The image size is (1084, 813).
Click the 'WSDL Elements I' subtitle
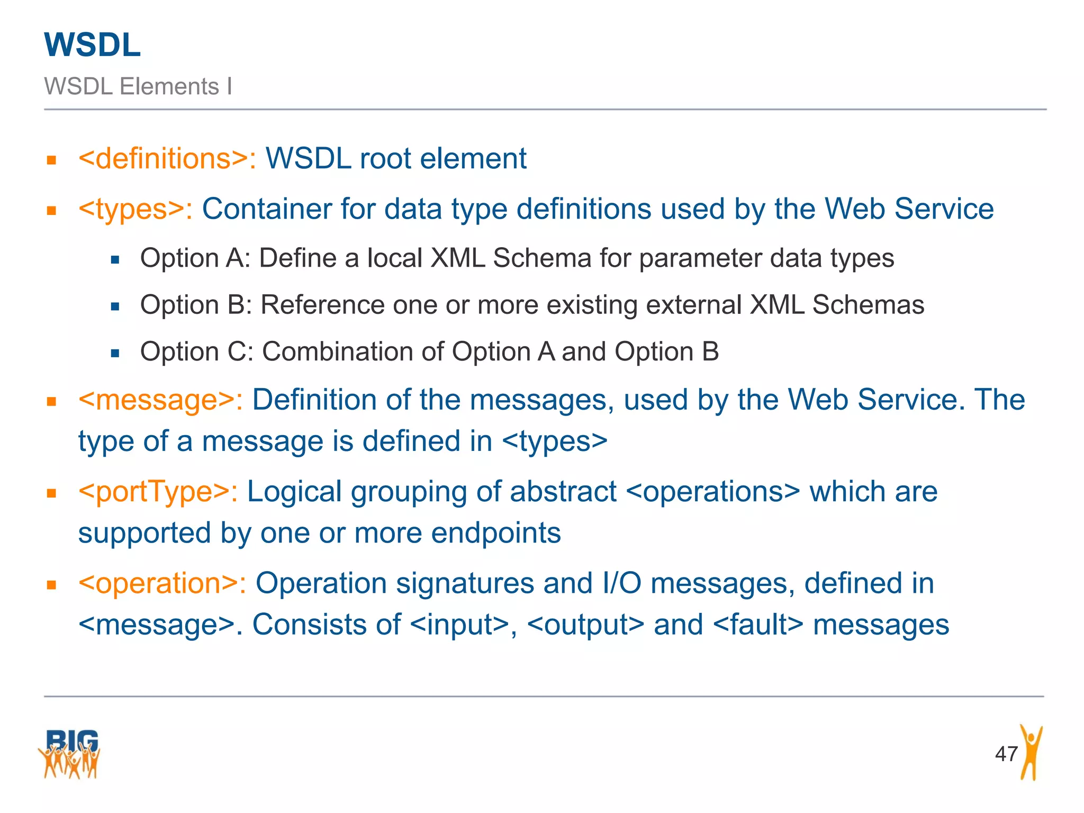138,86
